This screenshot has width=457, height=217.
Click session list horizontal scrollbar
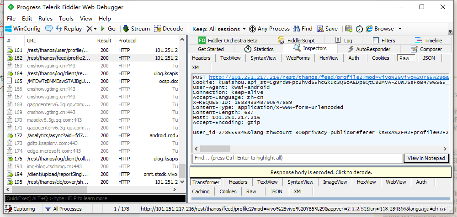[48, 189]
